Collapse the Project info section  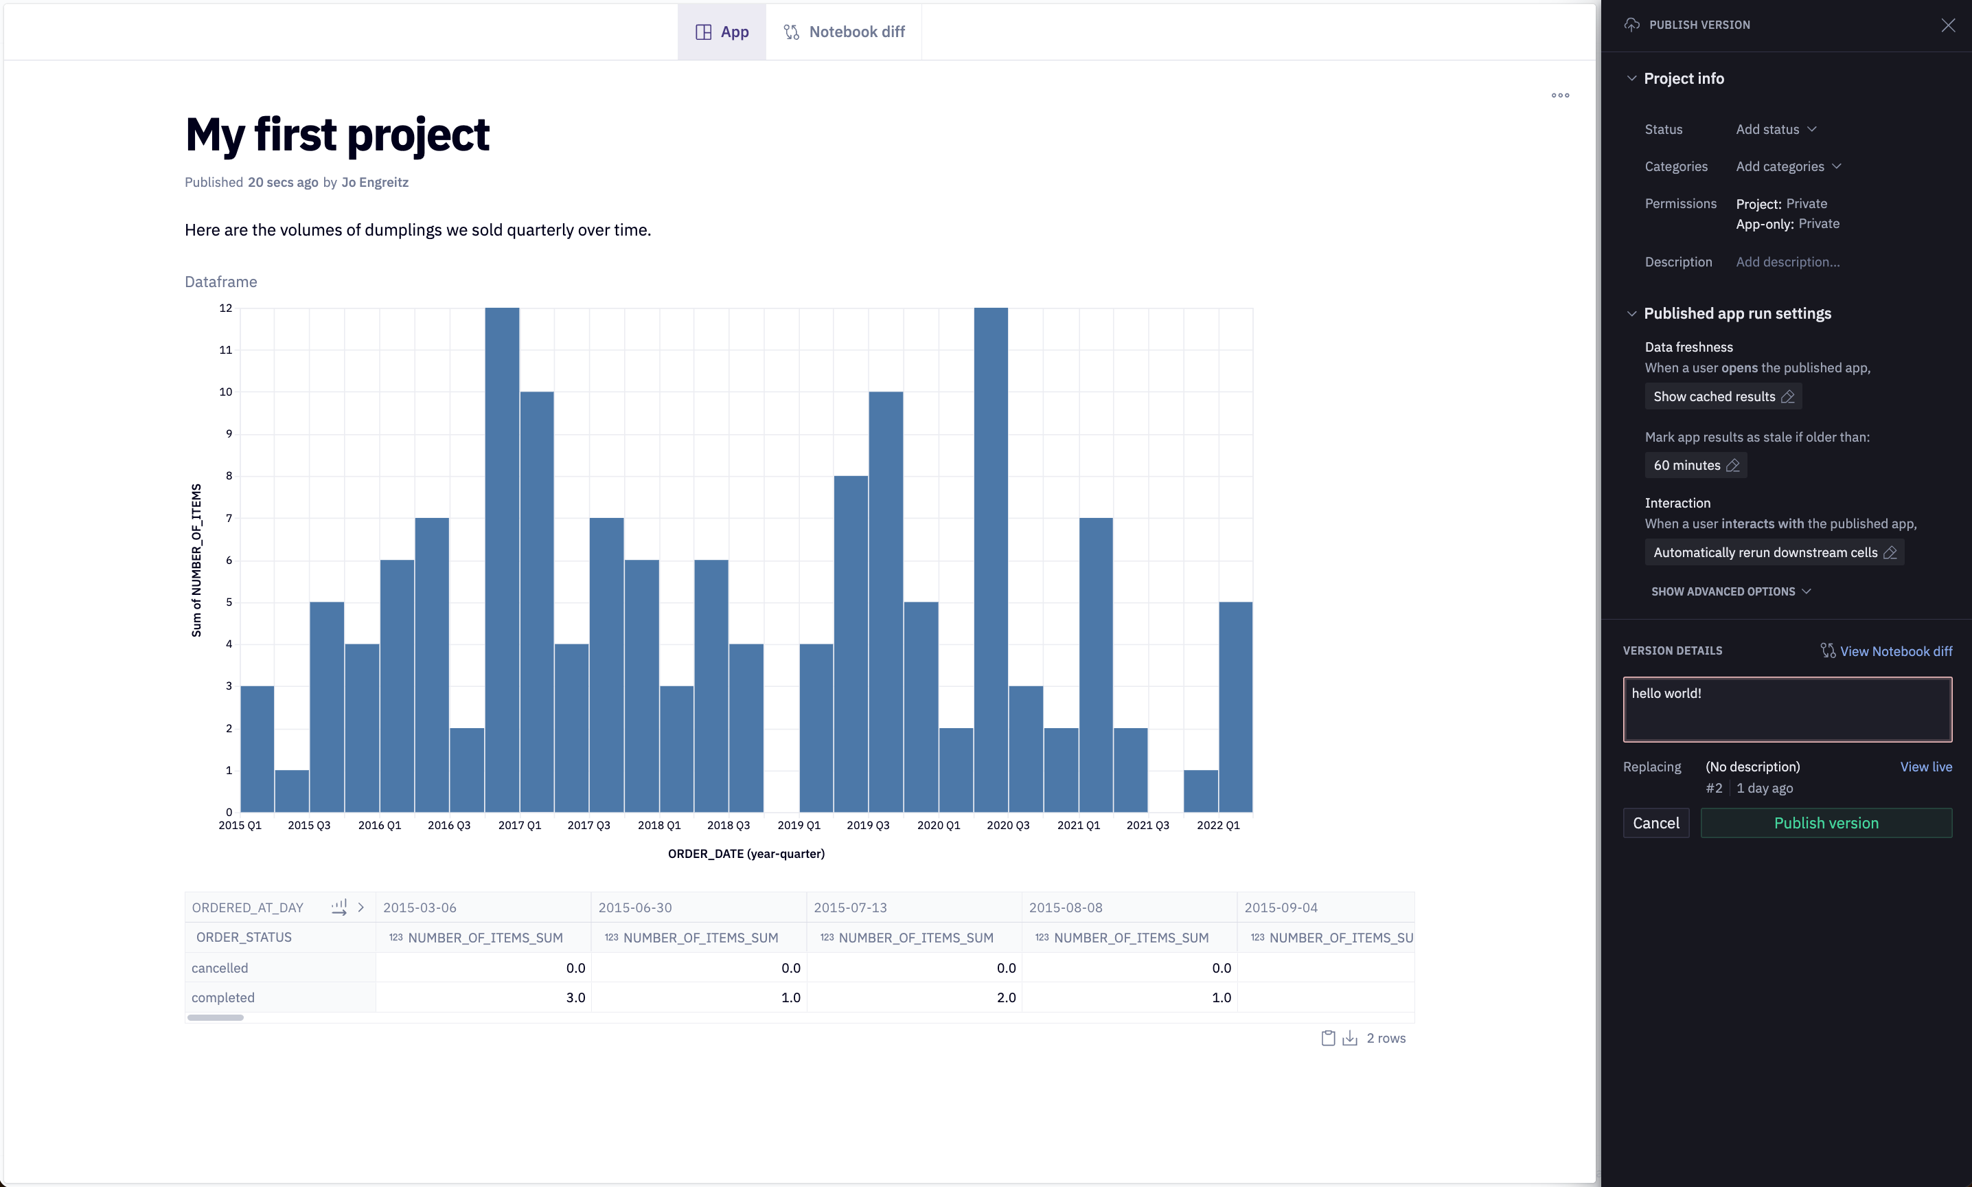pos(1631,78)
